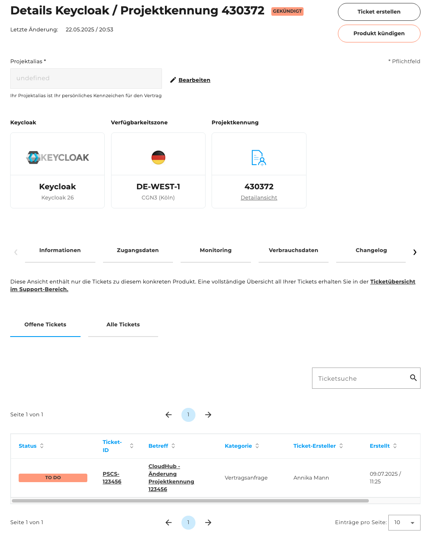The image size is (432, 539).
Task: Go to next page via right arrow
Action: coord(208,415)
